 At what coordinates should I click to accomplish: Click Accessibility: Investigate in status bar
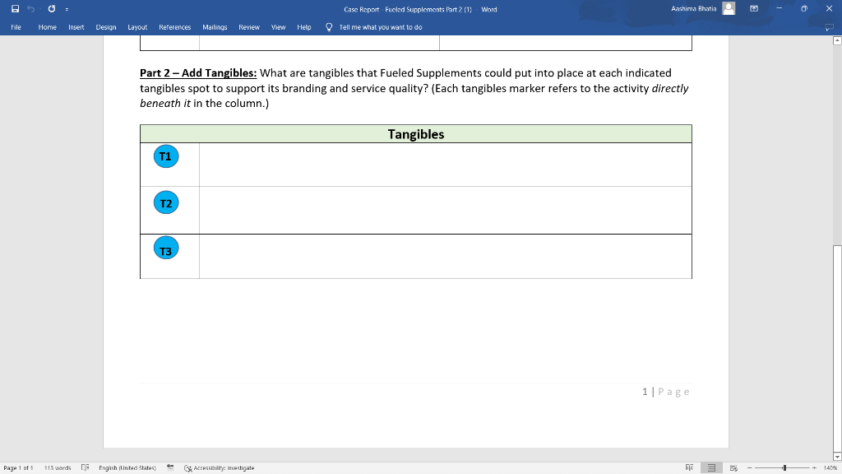coord(219,468)
